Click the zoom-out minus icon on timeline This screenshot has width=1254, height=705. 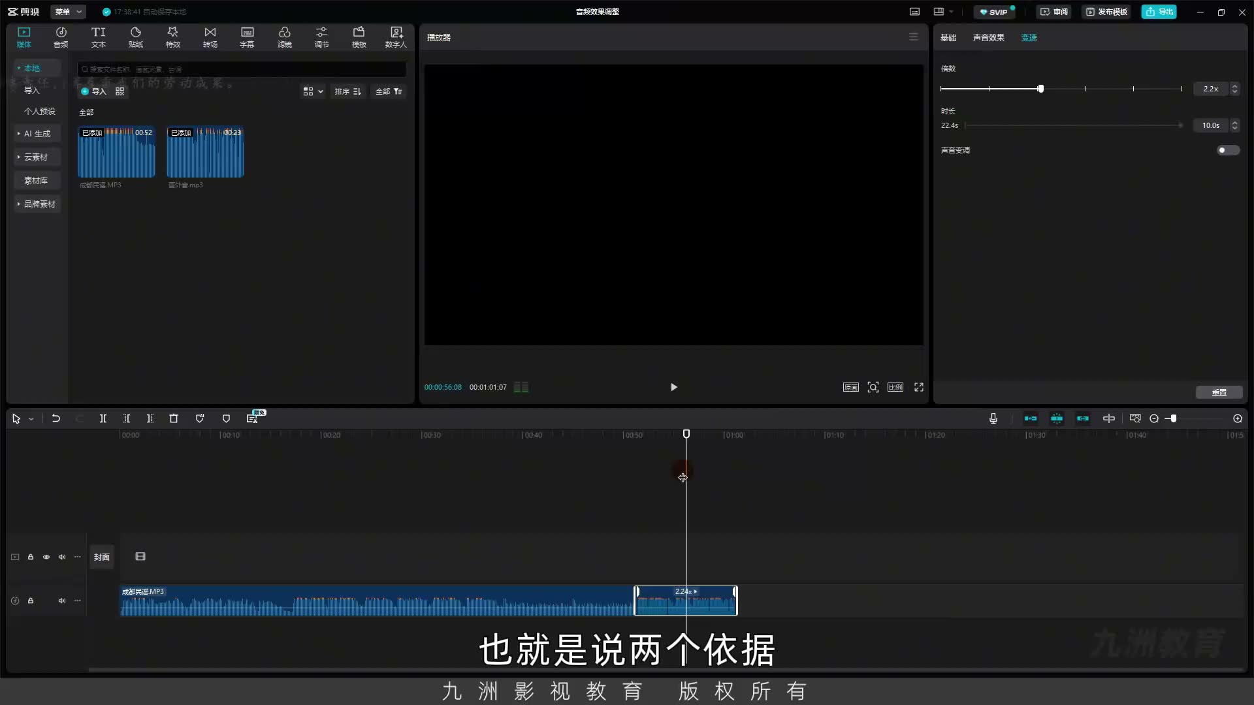pyautogui.click(x=1154, y=418)
